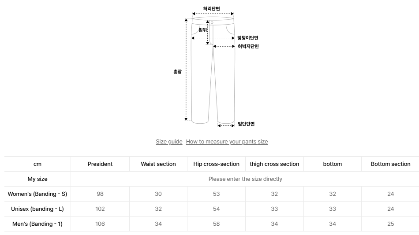This screenshot has width=419, height=235.
Task: Open the Size guide link
Action: (169, 142)
